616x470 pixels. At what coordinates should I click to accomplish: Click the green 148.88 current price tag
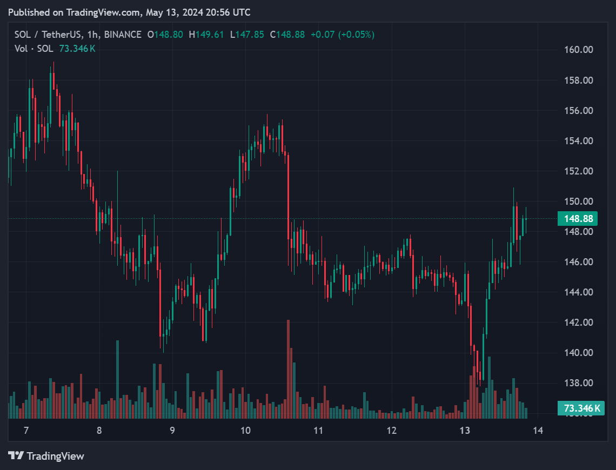(579, 219)
